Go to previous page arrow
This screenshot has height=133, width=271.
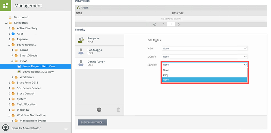(164, 24)
